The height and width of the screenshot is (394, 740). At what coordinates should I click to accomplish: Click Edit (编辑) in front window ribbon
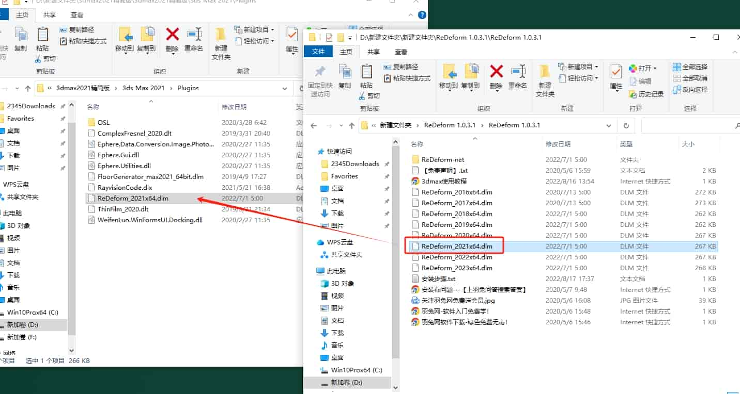[640, 81]
